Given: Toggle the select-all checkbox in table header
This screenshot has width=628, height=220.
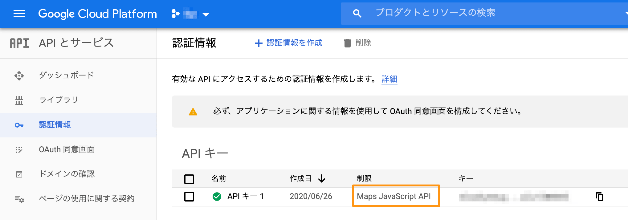Looking at the screenshot, I should click(x=189, y=179).
